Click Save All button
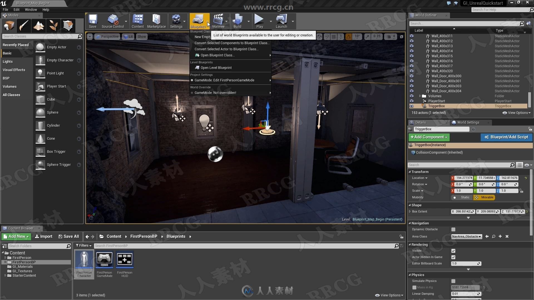The height and width of the screenshot is (300, 534). (x=69, y=236)
